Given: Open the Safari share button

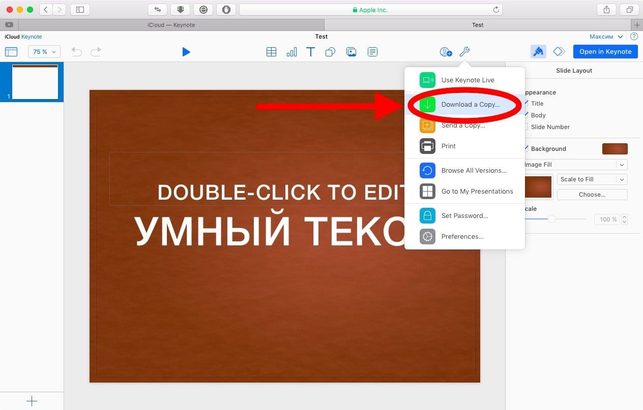Looking at the screenshot, I should tap(606, 10).
